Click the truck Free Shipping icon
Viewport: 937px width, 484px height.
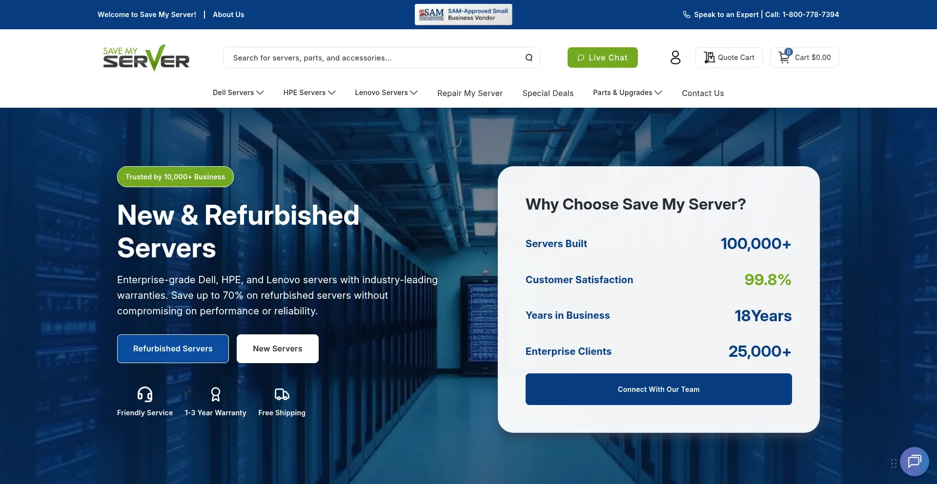(282, 394)
